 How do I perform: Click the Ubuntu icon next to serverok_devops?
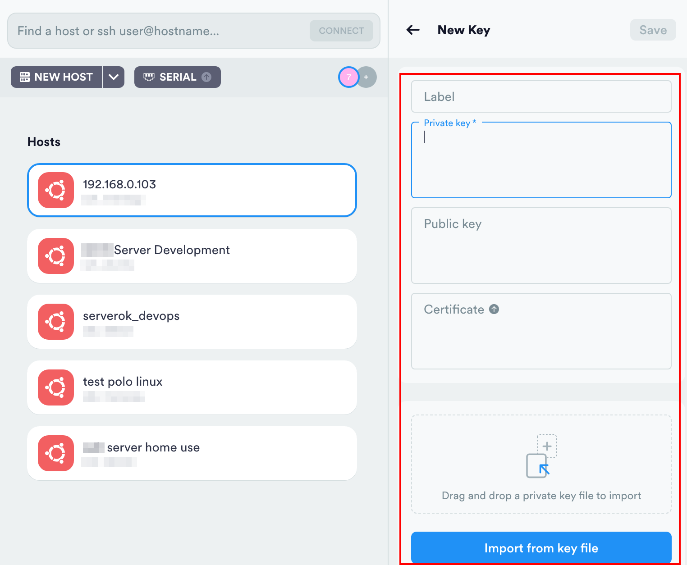pyautogui.click(x=55, y=322)
